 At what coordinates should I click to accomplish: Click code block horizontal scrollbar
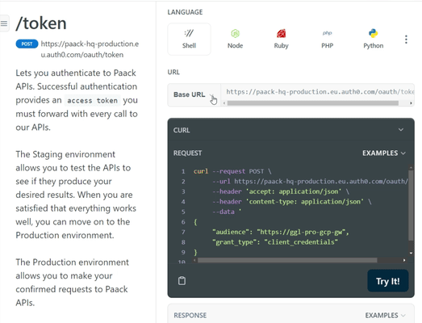(x=287, y=260)
